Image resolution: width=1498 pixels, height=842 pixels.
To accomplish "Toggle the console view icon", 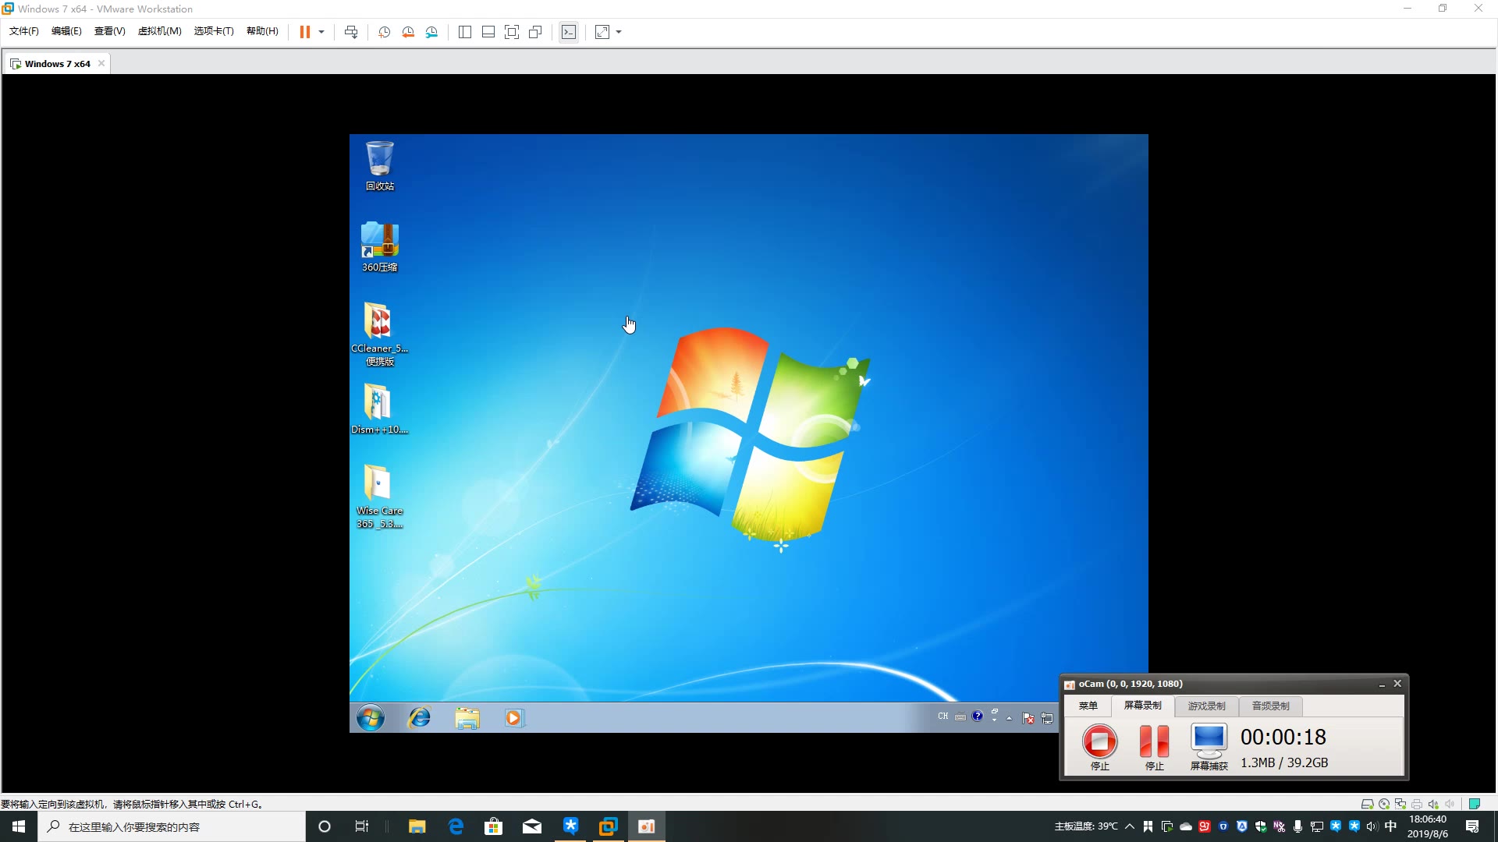I will tap(569, 32).
